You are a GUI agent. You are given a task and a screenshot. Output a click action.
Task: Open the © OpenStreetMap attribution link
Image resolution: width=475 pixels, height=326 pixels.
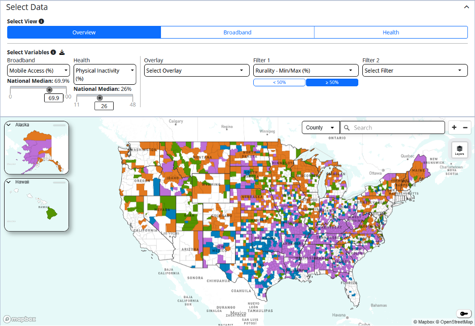(454, 322)
